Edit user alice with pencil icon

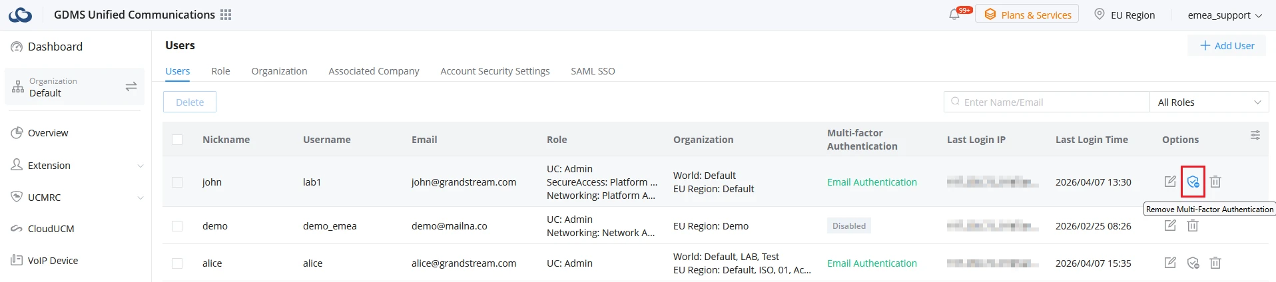[1170, 263]
